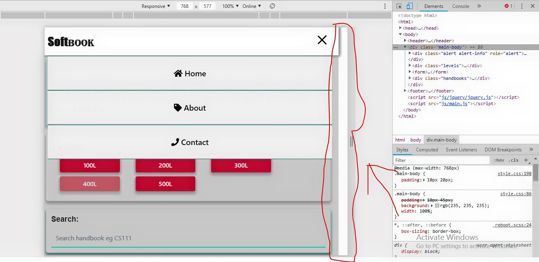This screenshot has width=539, height=262.
Task: Click the viewport height field showing 577
Action: click(x=208, y=6)
